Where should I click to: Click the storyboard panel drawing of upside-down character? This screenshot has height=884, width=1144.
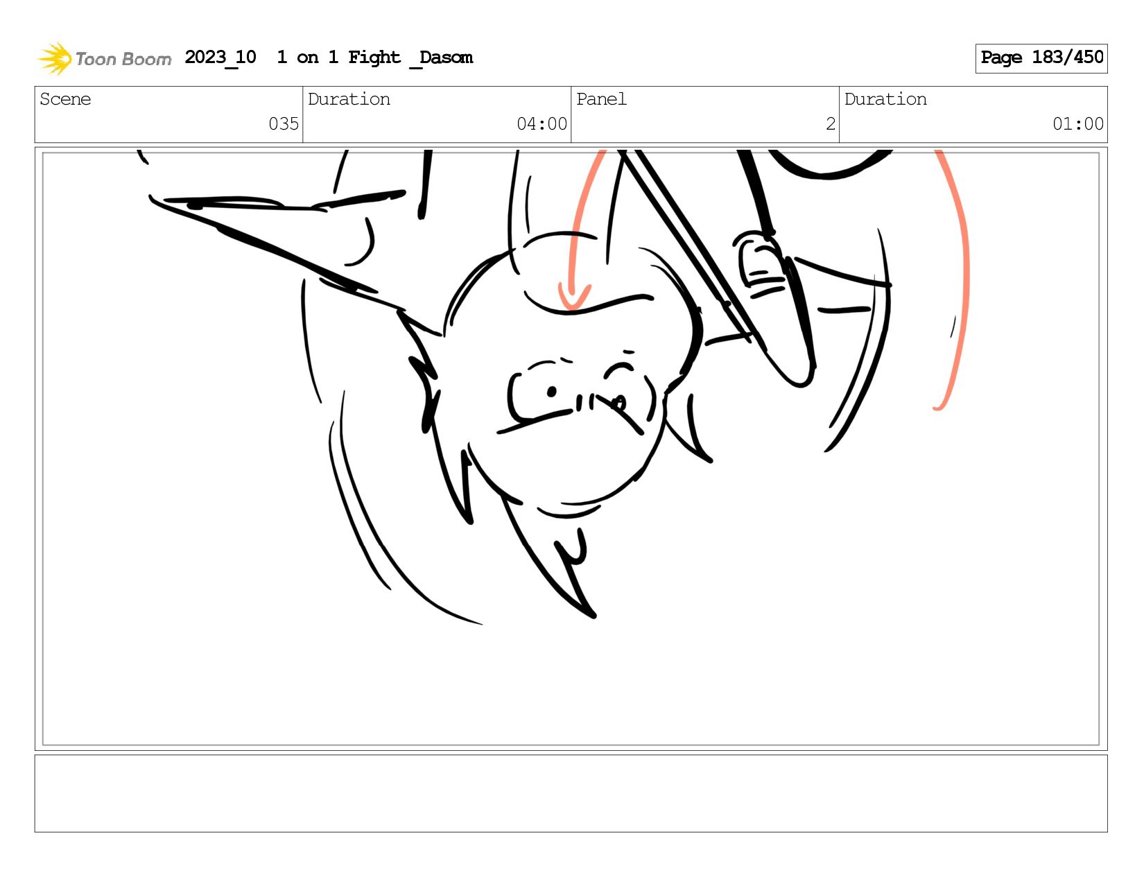(571, 449)
